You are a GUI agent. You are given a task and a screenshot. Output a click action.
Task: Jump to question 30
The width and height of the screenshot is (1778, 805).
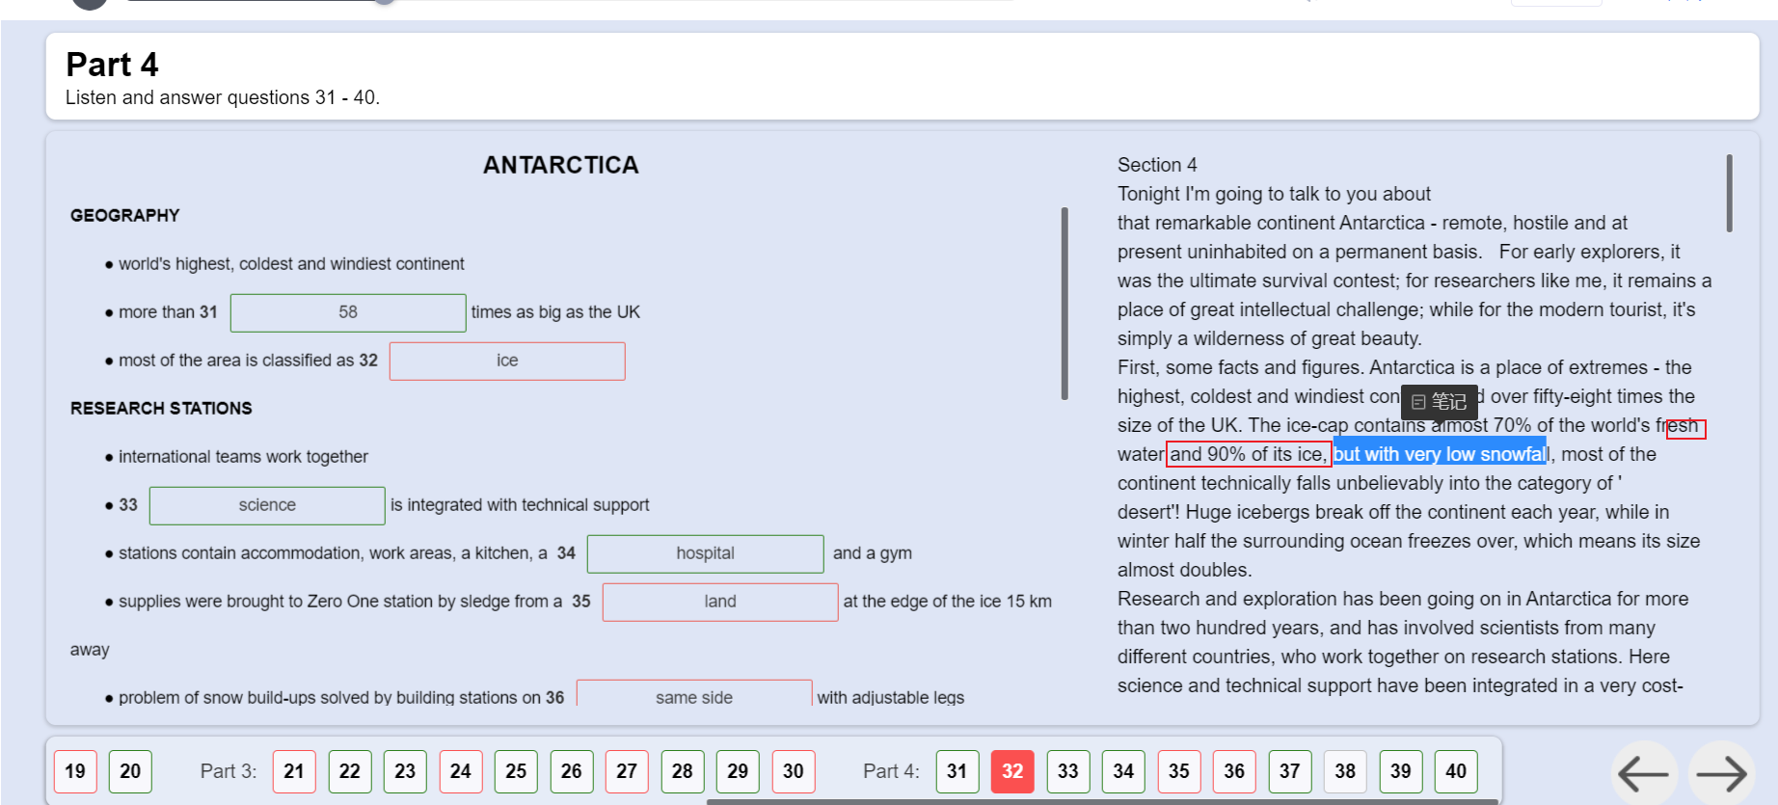[x=794, y=771]
